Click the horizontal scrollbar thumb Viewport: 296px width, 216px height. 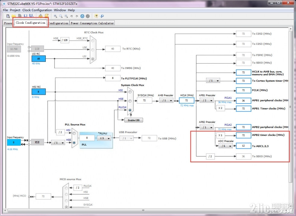pos(143,210)
